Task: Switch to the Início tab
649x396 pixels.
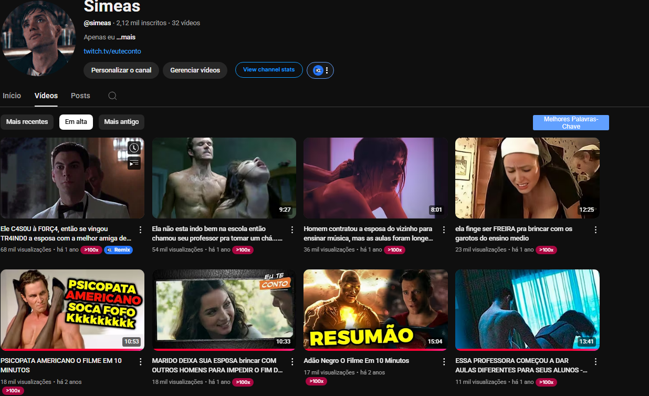Action: click(x=12, y=96)
